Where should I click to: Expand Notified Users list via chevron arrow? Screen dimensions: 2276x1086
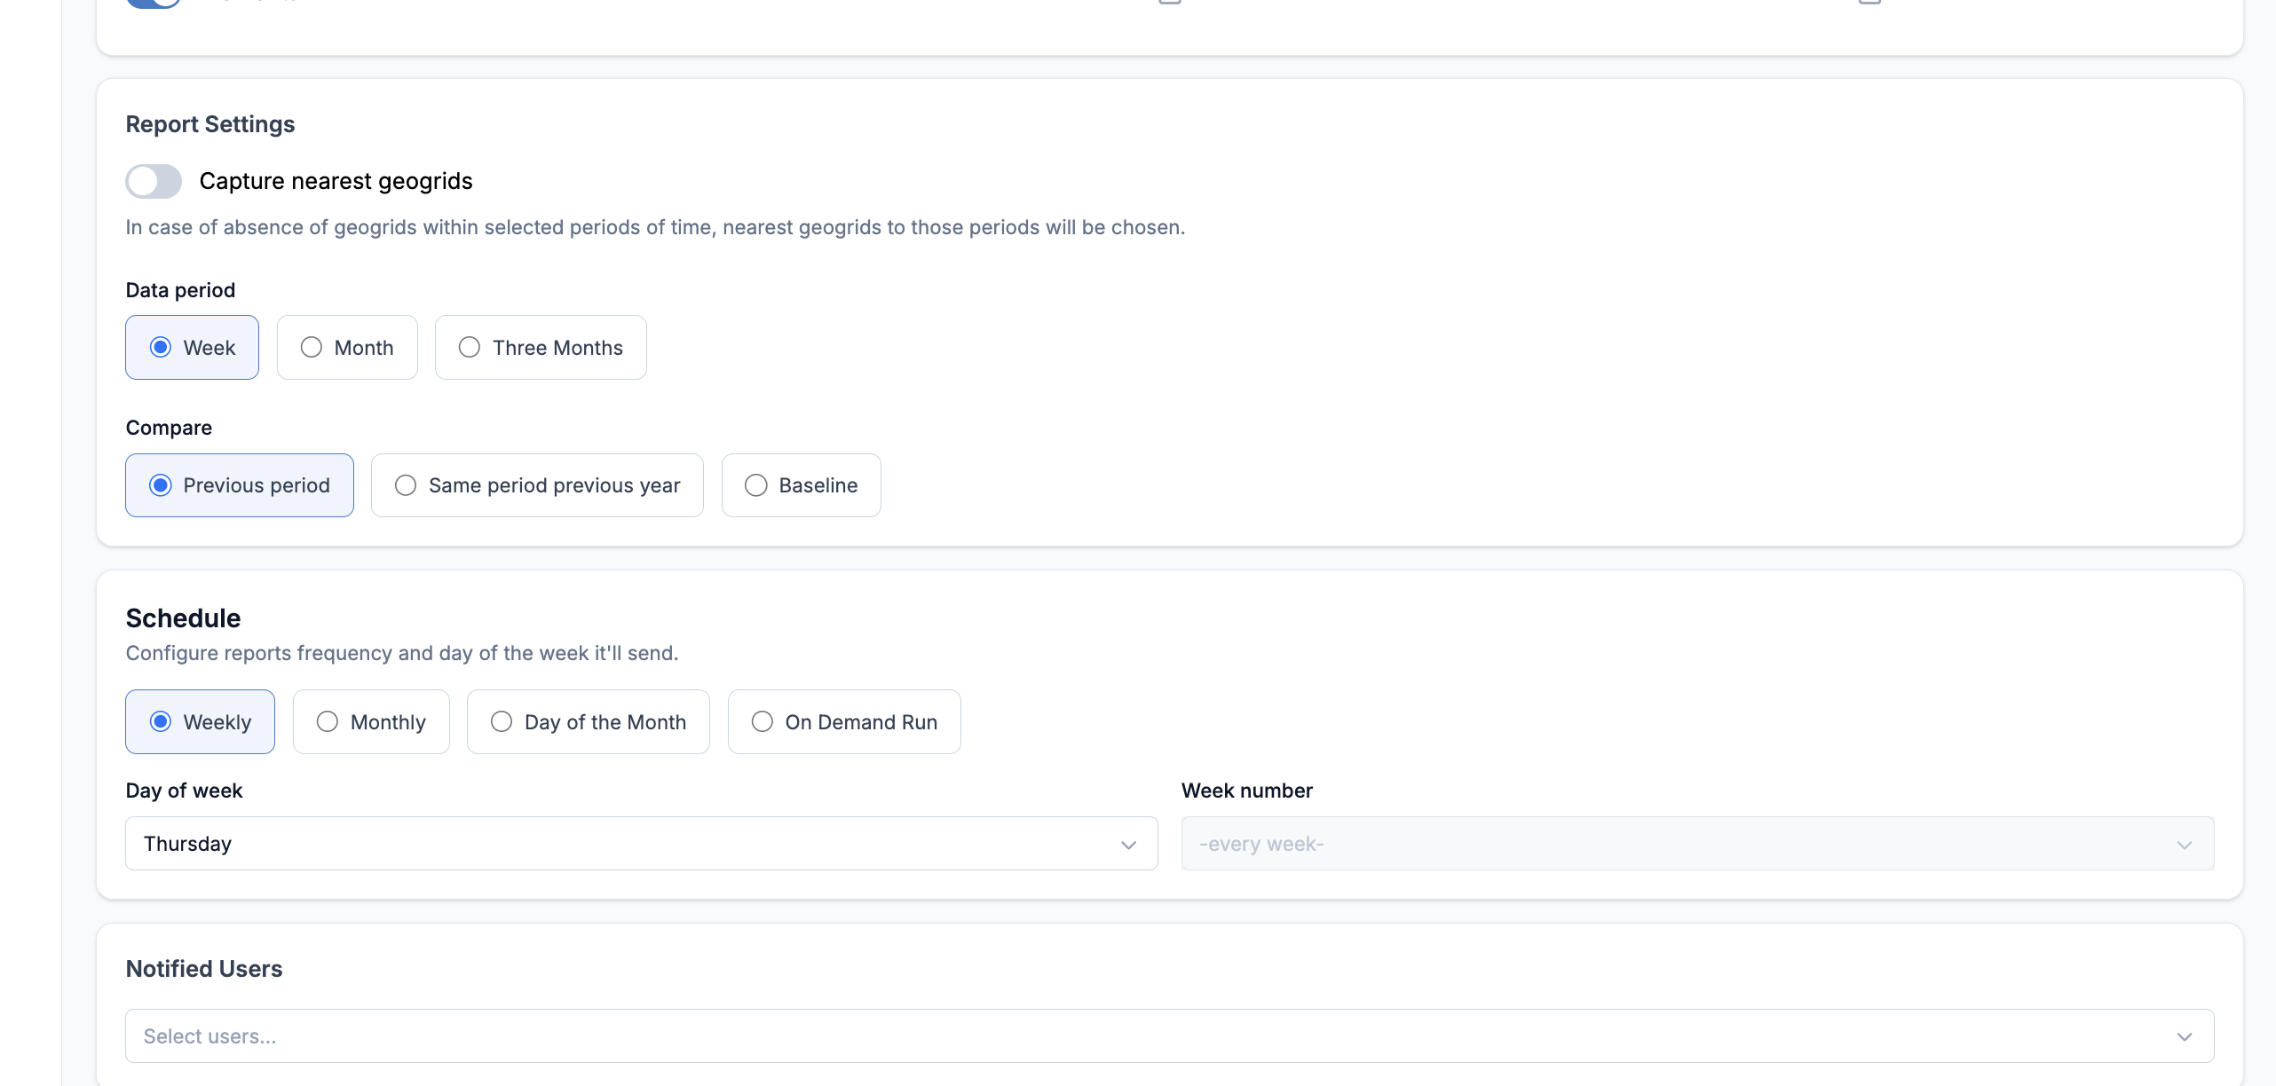coord(2184,1036)
